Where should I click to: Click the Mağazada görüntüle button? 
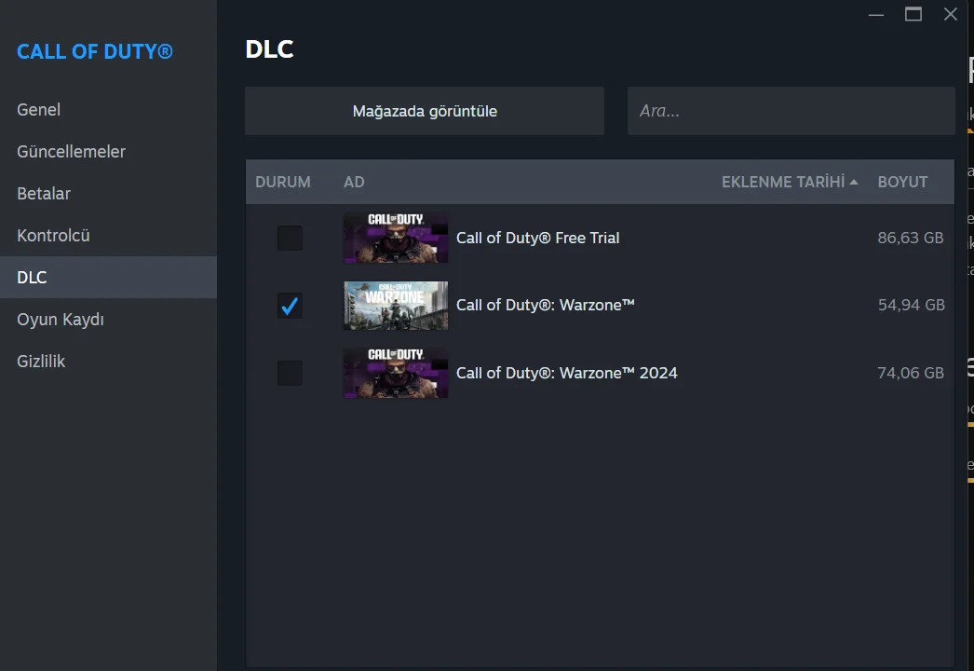(x=425, y=111)
